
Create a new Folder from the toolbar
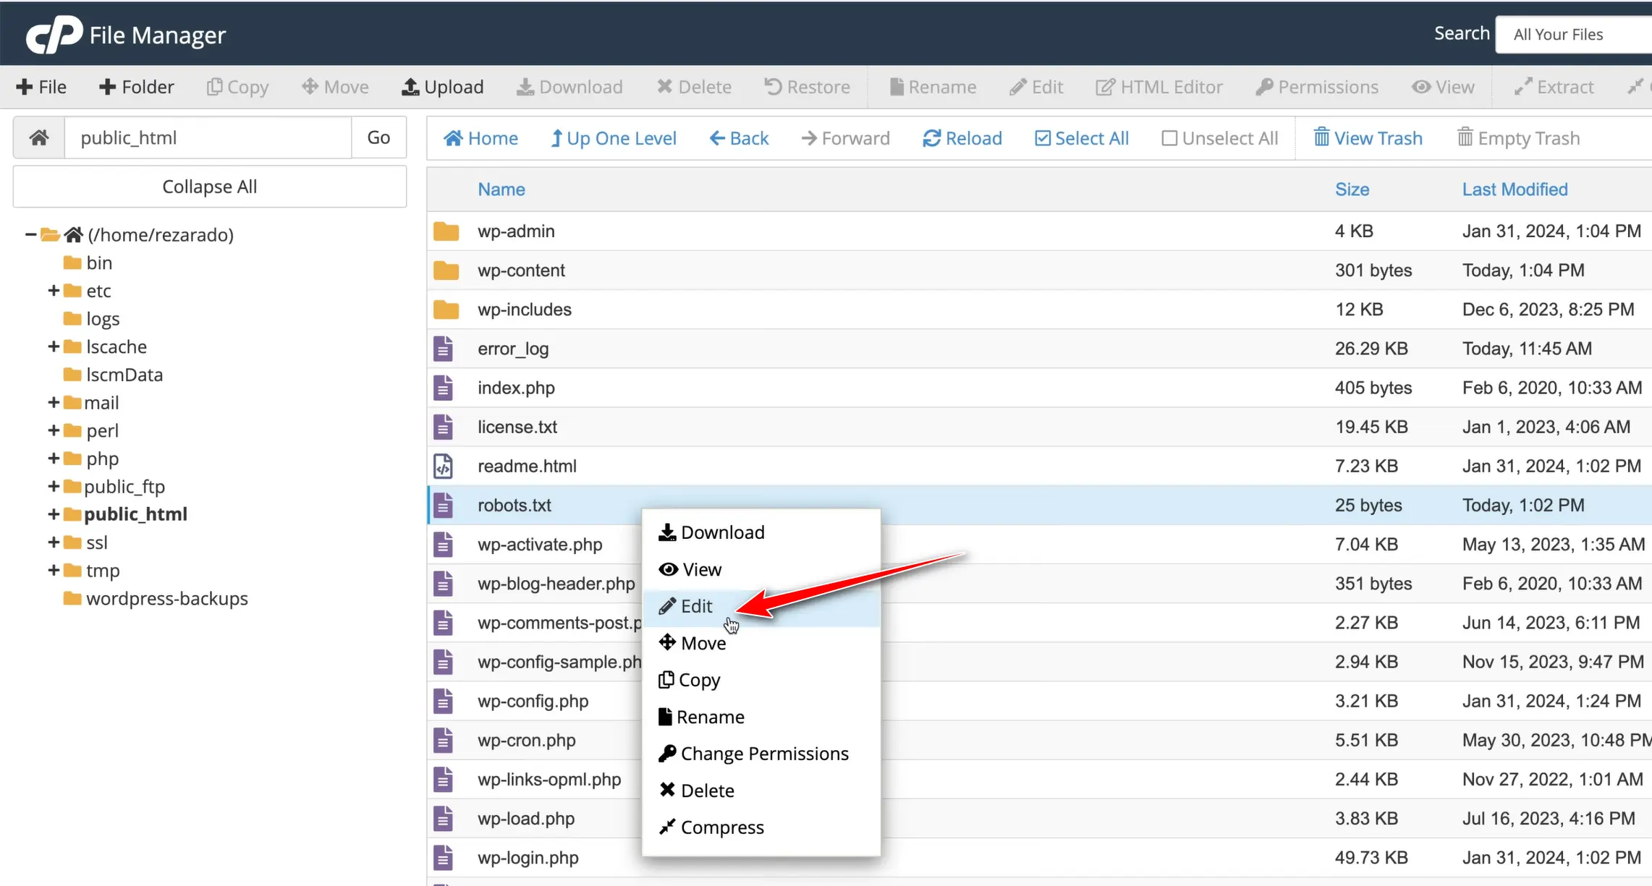pyautogui.click(x=136, y=87)
